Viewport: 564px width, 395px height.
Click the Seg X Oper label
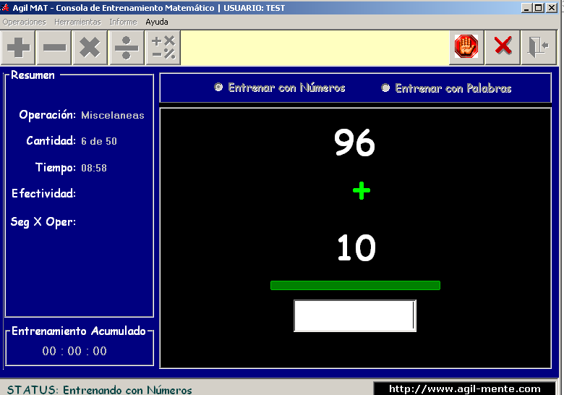[43, 222]
